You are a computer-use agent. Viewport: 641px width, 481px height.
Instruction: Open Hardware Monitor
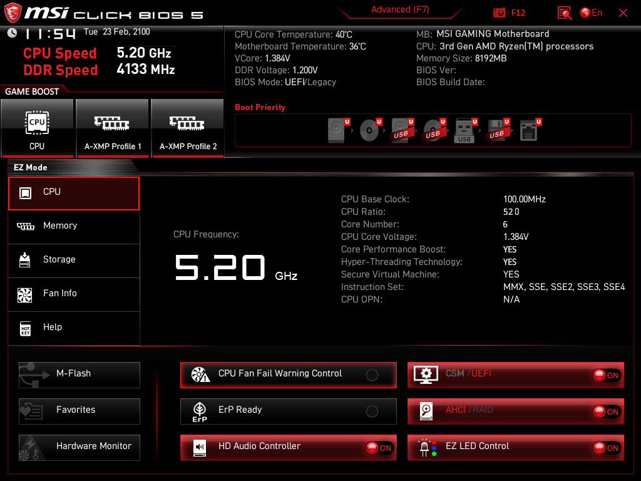tap(79, 447)
